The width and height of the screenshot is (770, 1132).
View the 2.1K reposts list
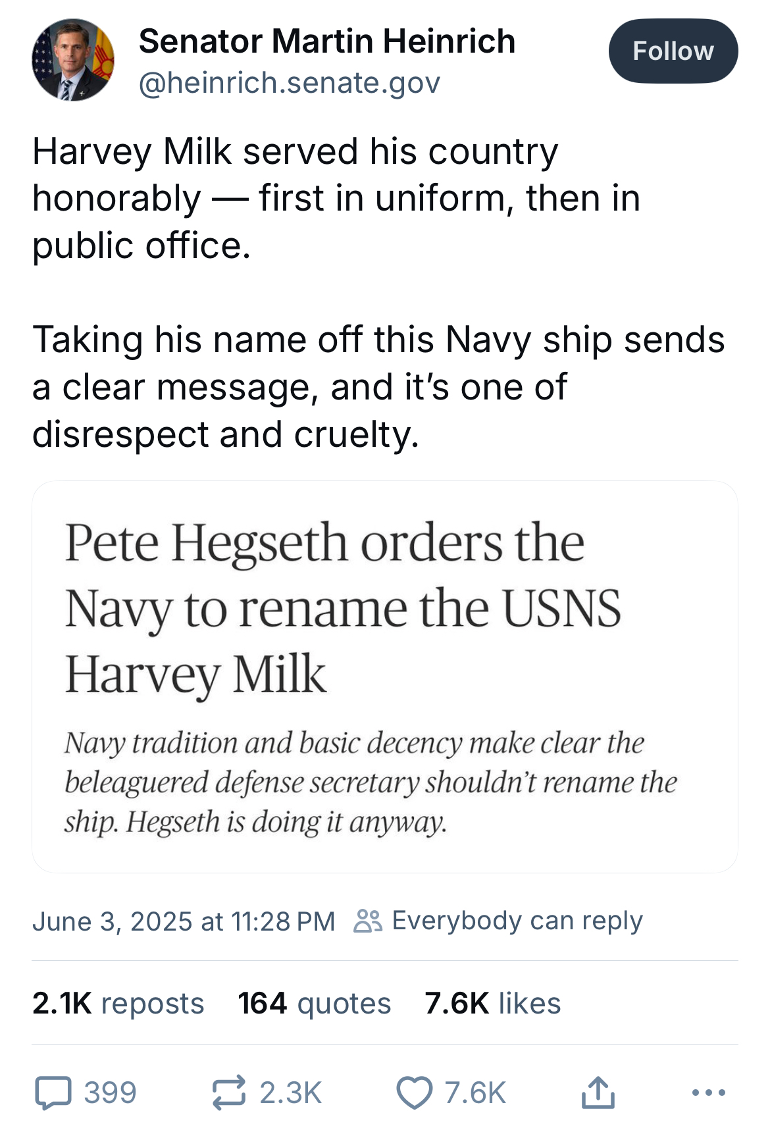coord(118,1004)
